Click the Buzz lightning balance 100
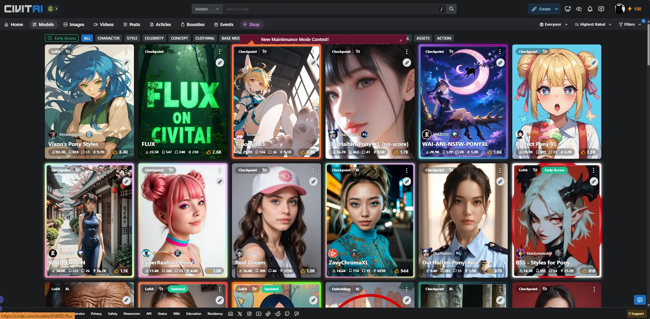Image resolution: width=650 pixels, height=319 pixels. click(x=635, y=9)
